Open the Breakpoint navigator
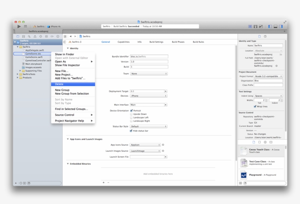This screenshot has width=300, height=204. pyautogui.click(x=52, y=36)
